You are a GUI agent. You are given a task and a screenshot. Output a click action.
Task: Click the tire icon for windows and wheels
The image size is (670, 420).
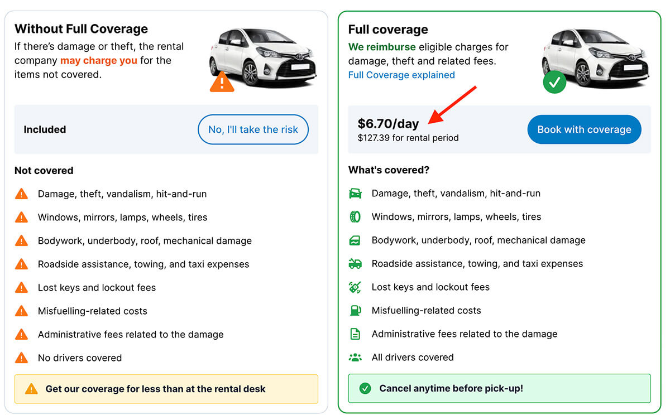point(355,217)
